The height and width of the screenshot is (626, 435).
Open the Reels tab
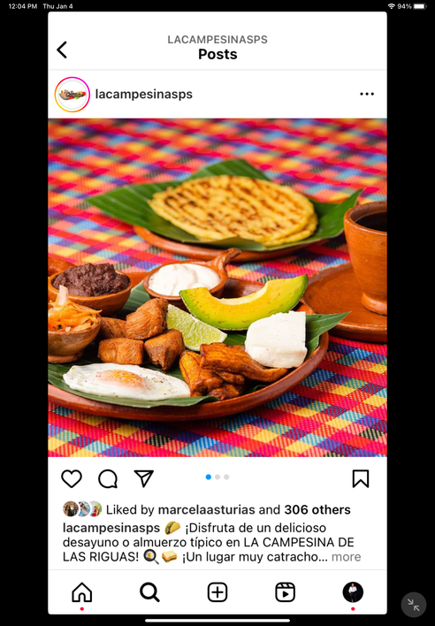(286, 592)
